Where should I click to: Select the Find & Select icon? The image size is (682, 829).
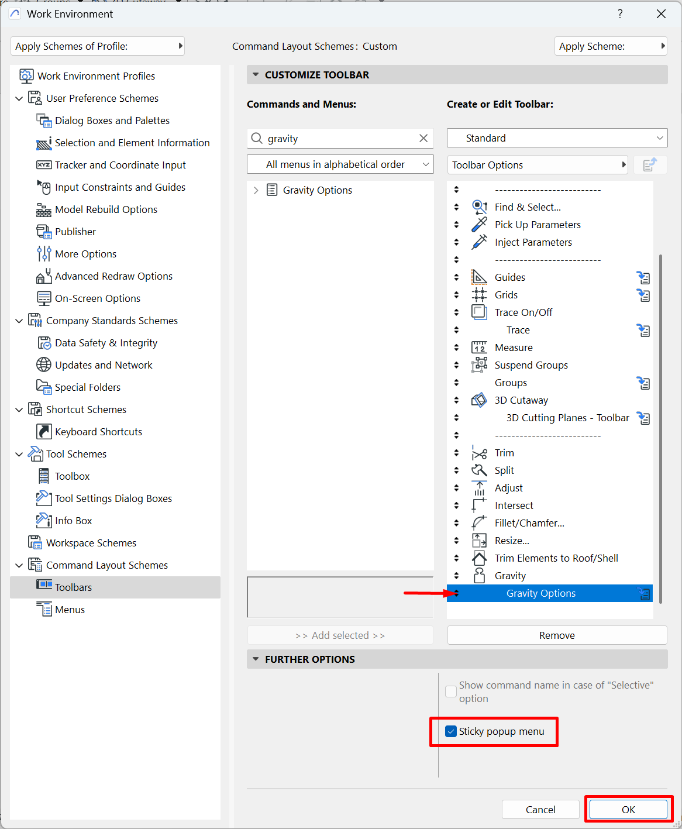coord(479,207)
